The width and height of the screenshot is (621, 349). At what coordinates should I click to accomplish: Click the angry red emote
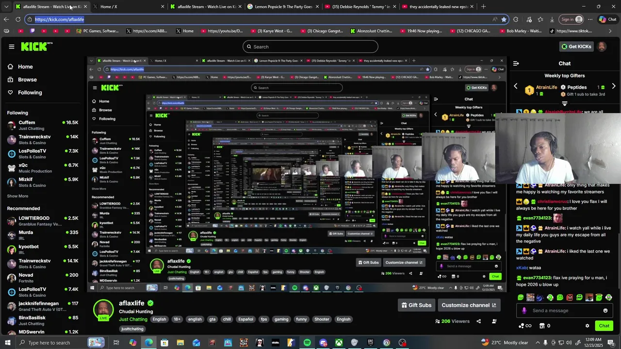570,297
